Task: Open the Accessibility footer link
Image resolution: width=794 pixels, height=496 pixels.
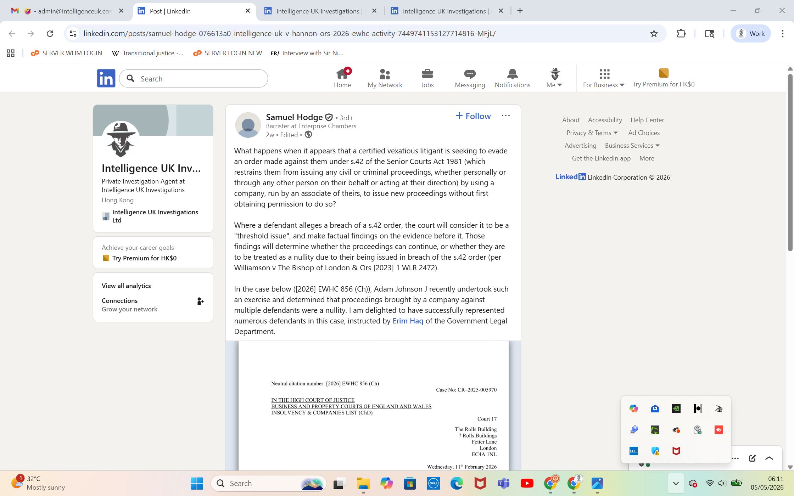Action: point(605,120)
